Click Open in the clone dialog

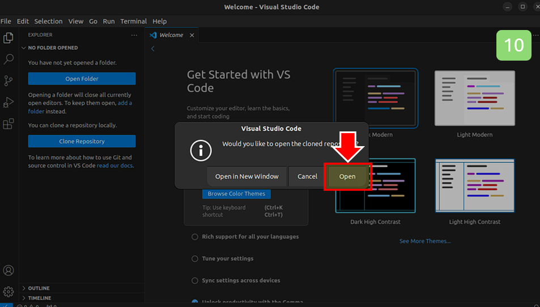pos(347,177)
